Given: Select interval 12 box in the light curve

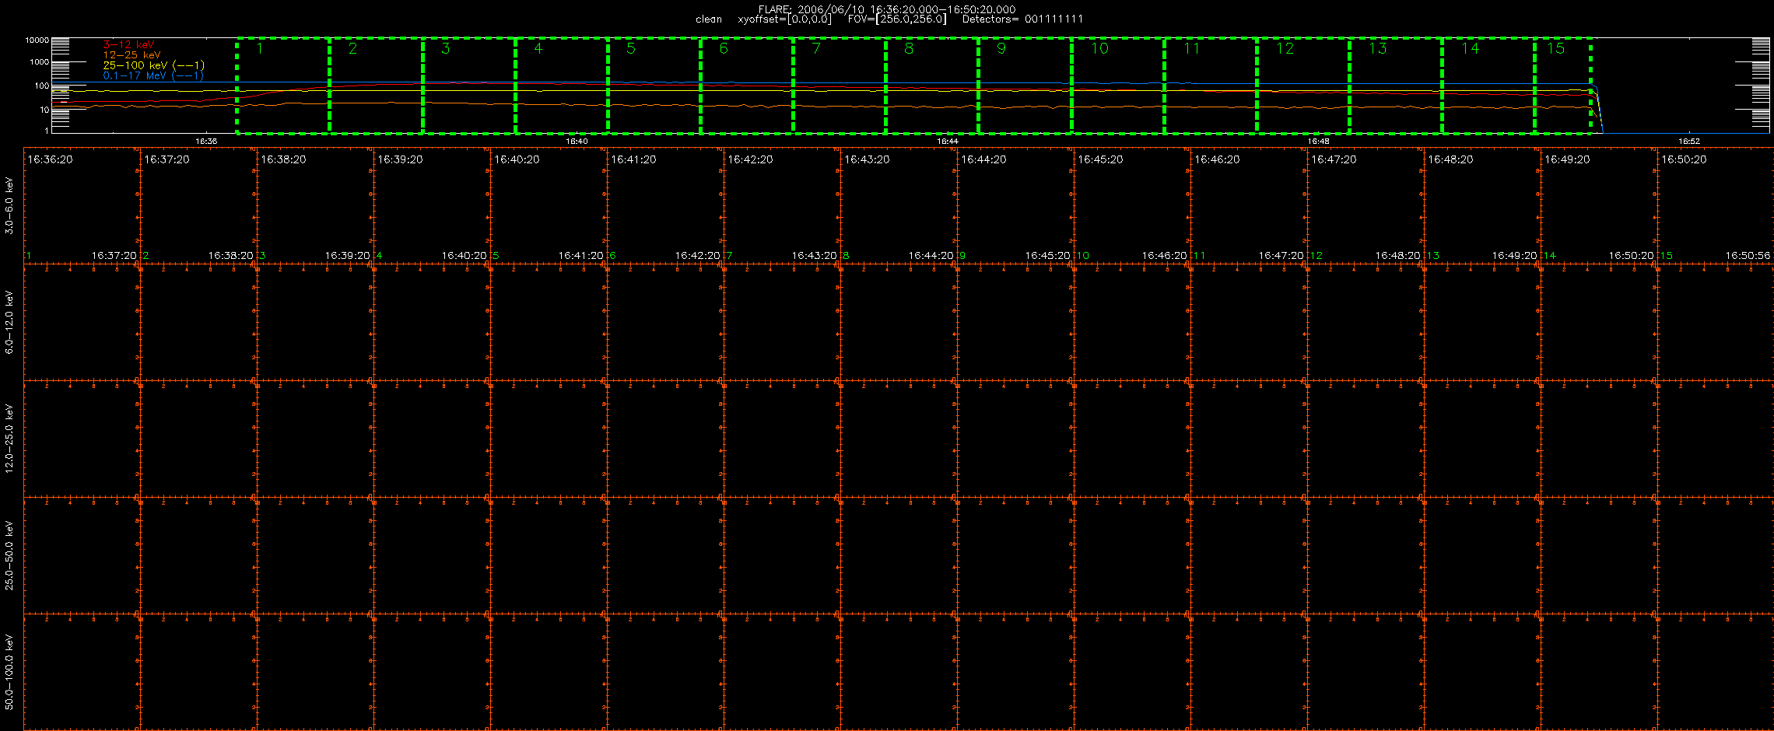Looking at the screenshot, I should coord(1302,86).
